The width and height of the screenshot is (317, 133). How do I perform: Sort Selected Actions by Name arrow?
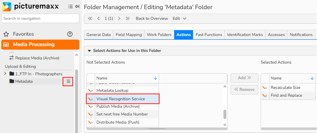[x=312, y=78]
